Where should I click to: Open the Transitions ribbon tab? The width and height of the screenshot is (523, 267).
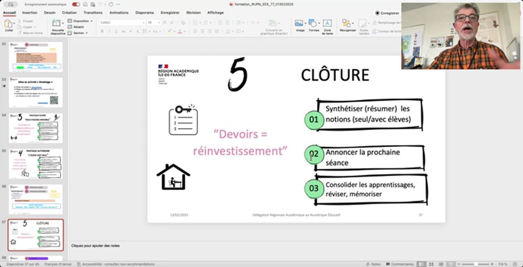tap(92, 13)
